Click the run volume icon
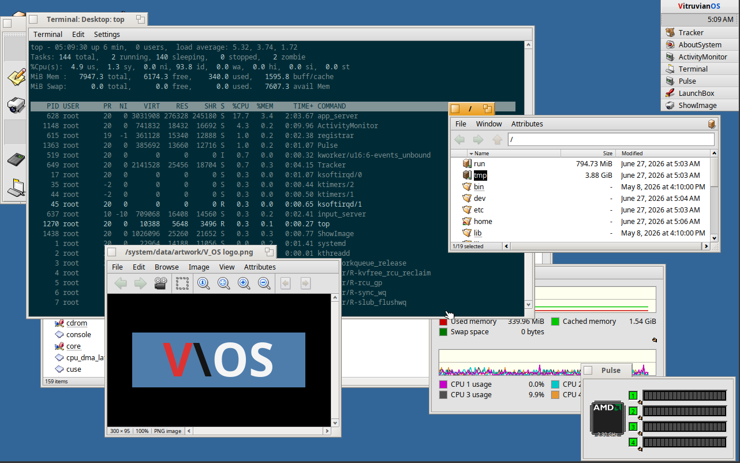The image size is (740, 463). pyautogui.click(x=467, y=164)
